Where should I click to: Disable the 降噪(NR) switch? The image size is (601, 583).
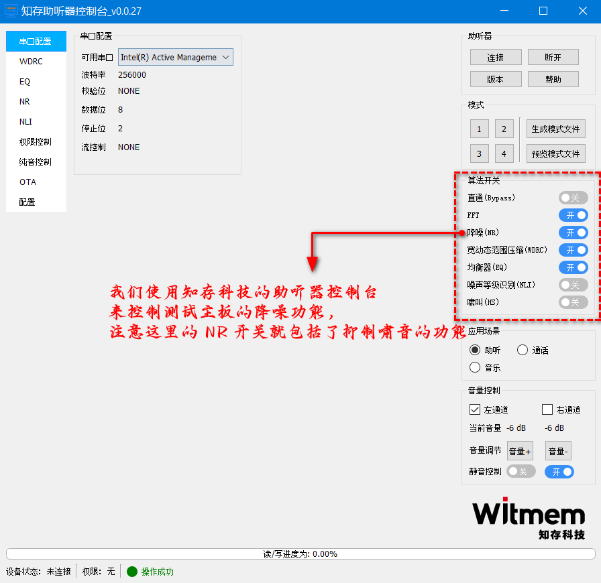pyautogui.click(x=573, y=233)
